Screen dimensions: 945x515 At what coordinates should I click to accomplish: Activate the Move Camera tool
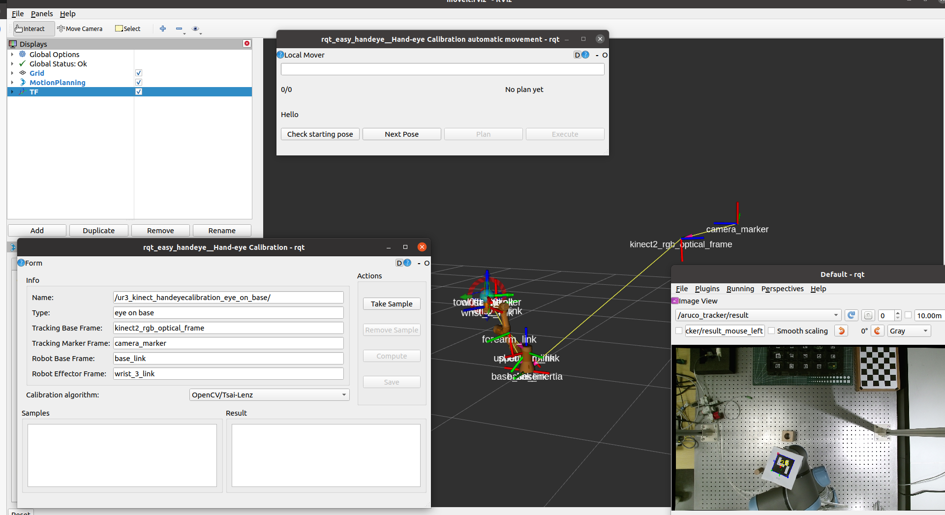click(80, 29)
